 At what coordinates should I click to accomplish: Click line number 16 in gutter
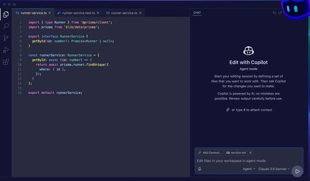20,93
